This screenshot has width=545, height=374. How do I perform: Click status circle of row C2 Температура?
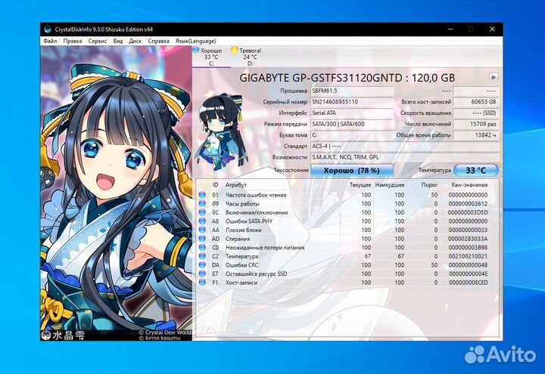click(202, 256)
